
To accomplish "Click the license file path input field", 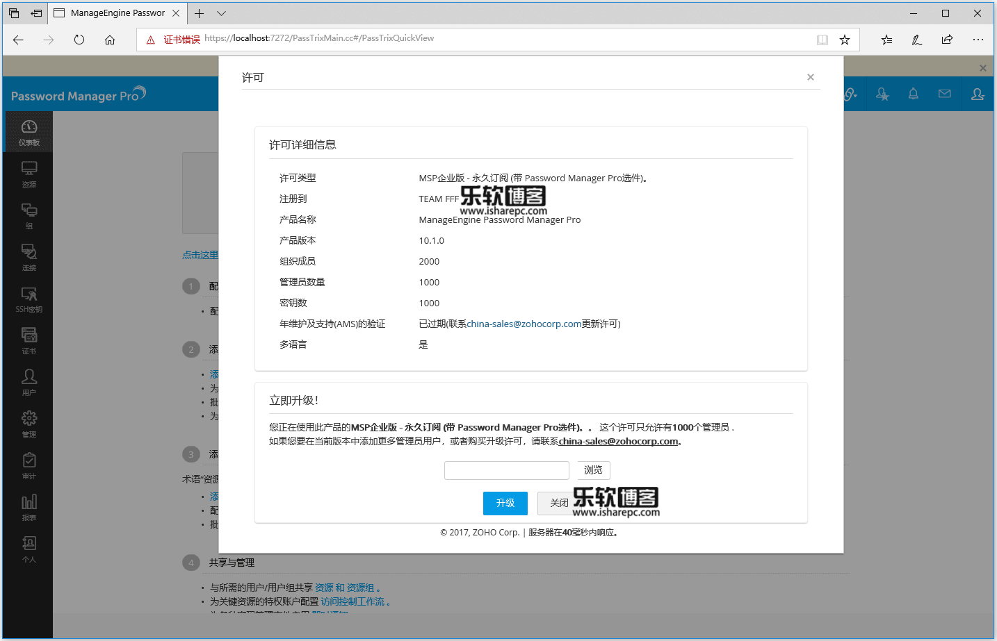I will point(507,470).
